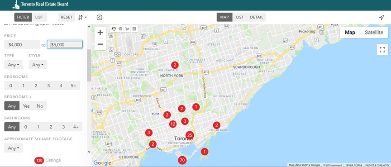Zoom in with the map plus button
The height and width of the screenshot is (167, 391).
(100, 33)
